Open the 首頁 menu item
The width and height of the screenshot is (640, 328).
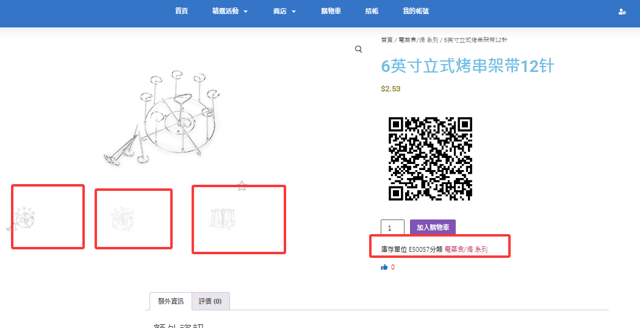click(181, 12)
